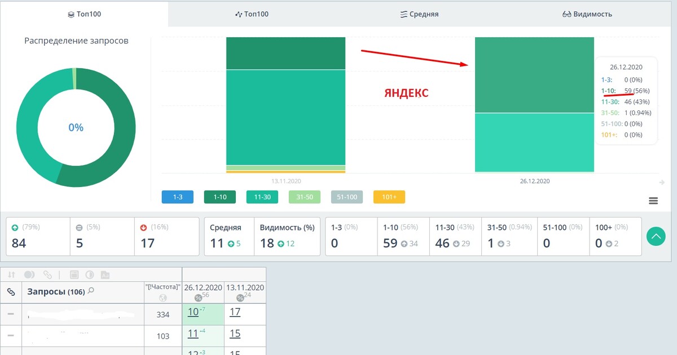677x355 pixels.
Task: Open the Средняя tab
Action: point(419,14)
